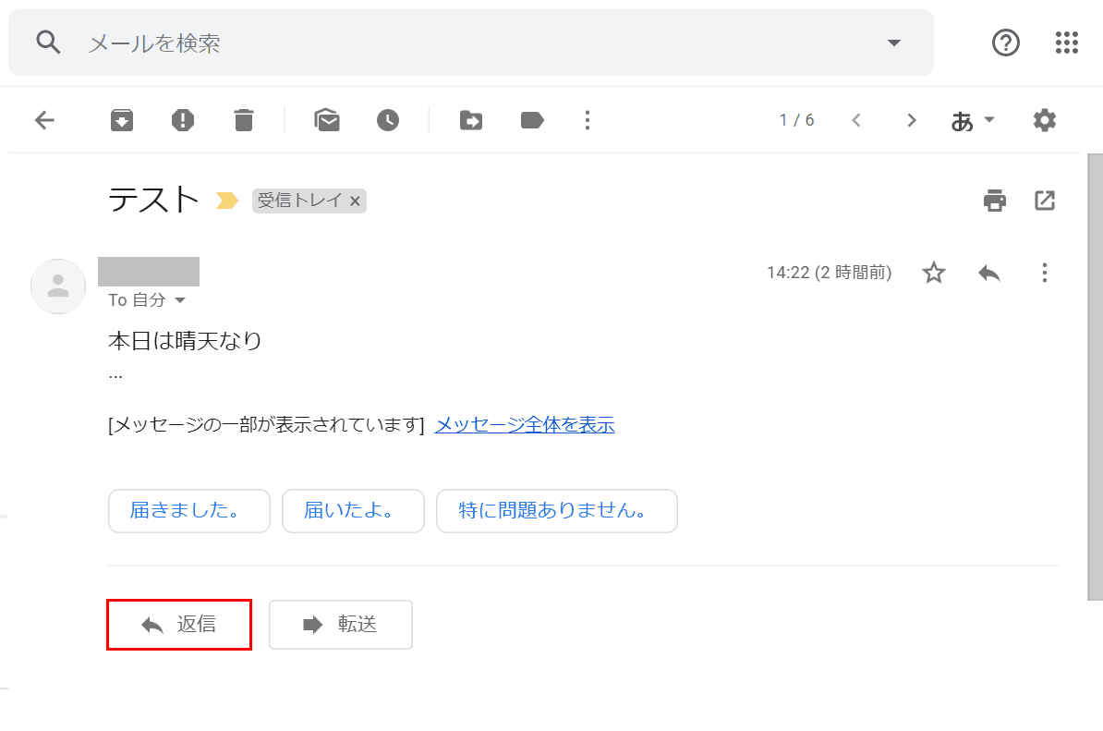Star this message
The width and height of the screenshot is (1103, 731).
[x=933, y=273]
